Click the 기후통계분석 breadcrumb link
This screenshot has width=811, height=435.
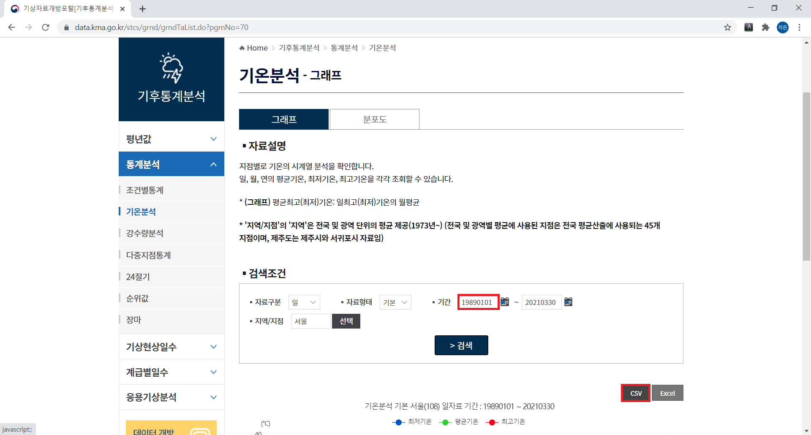(299, 48)
